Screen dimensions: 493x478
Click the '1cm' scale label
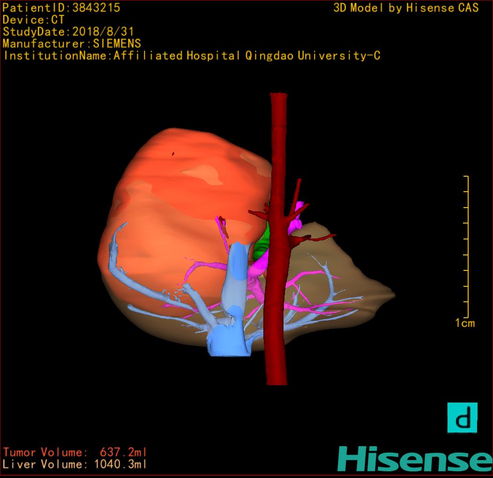tap(464, 323)
